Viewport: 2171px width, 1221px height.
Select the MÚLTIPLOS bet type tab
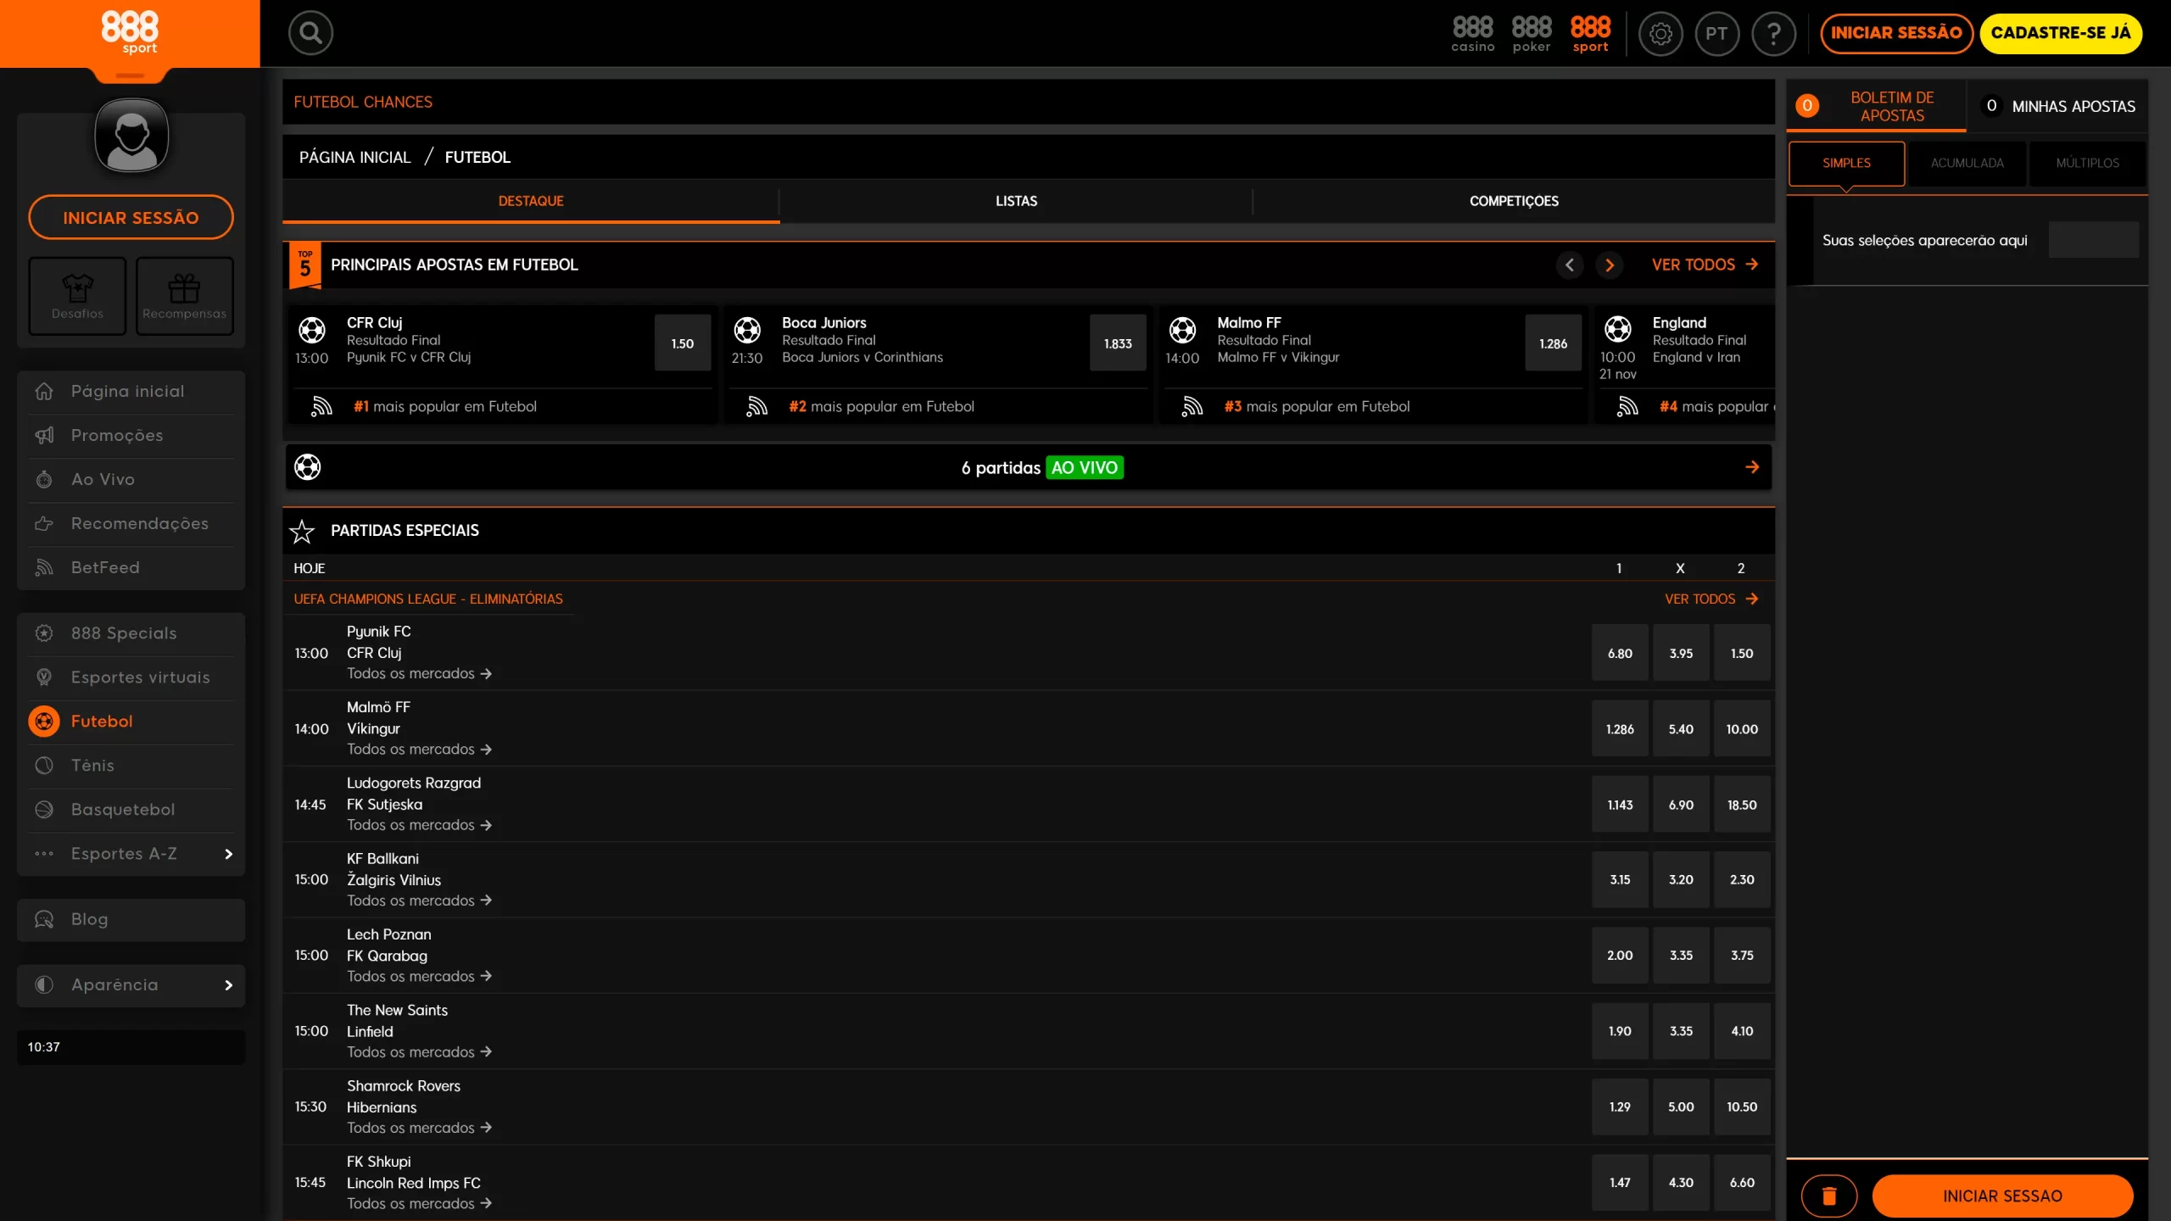tap(2087, 163)
